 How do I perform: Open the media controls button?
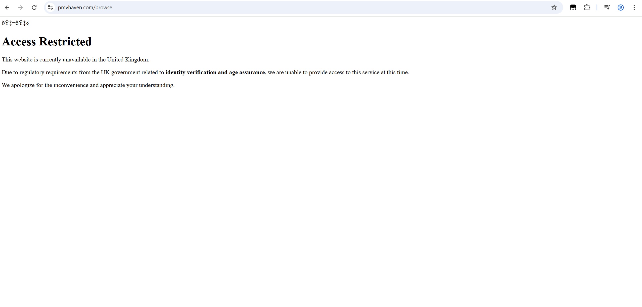click(x=607, y=8)
